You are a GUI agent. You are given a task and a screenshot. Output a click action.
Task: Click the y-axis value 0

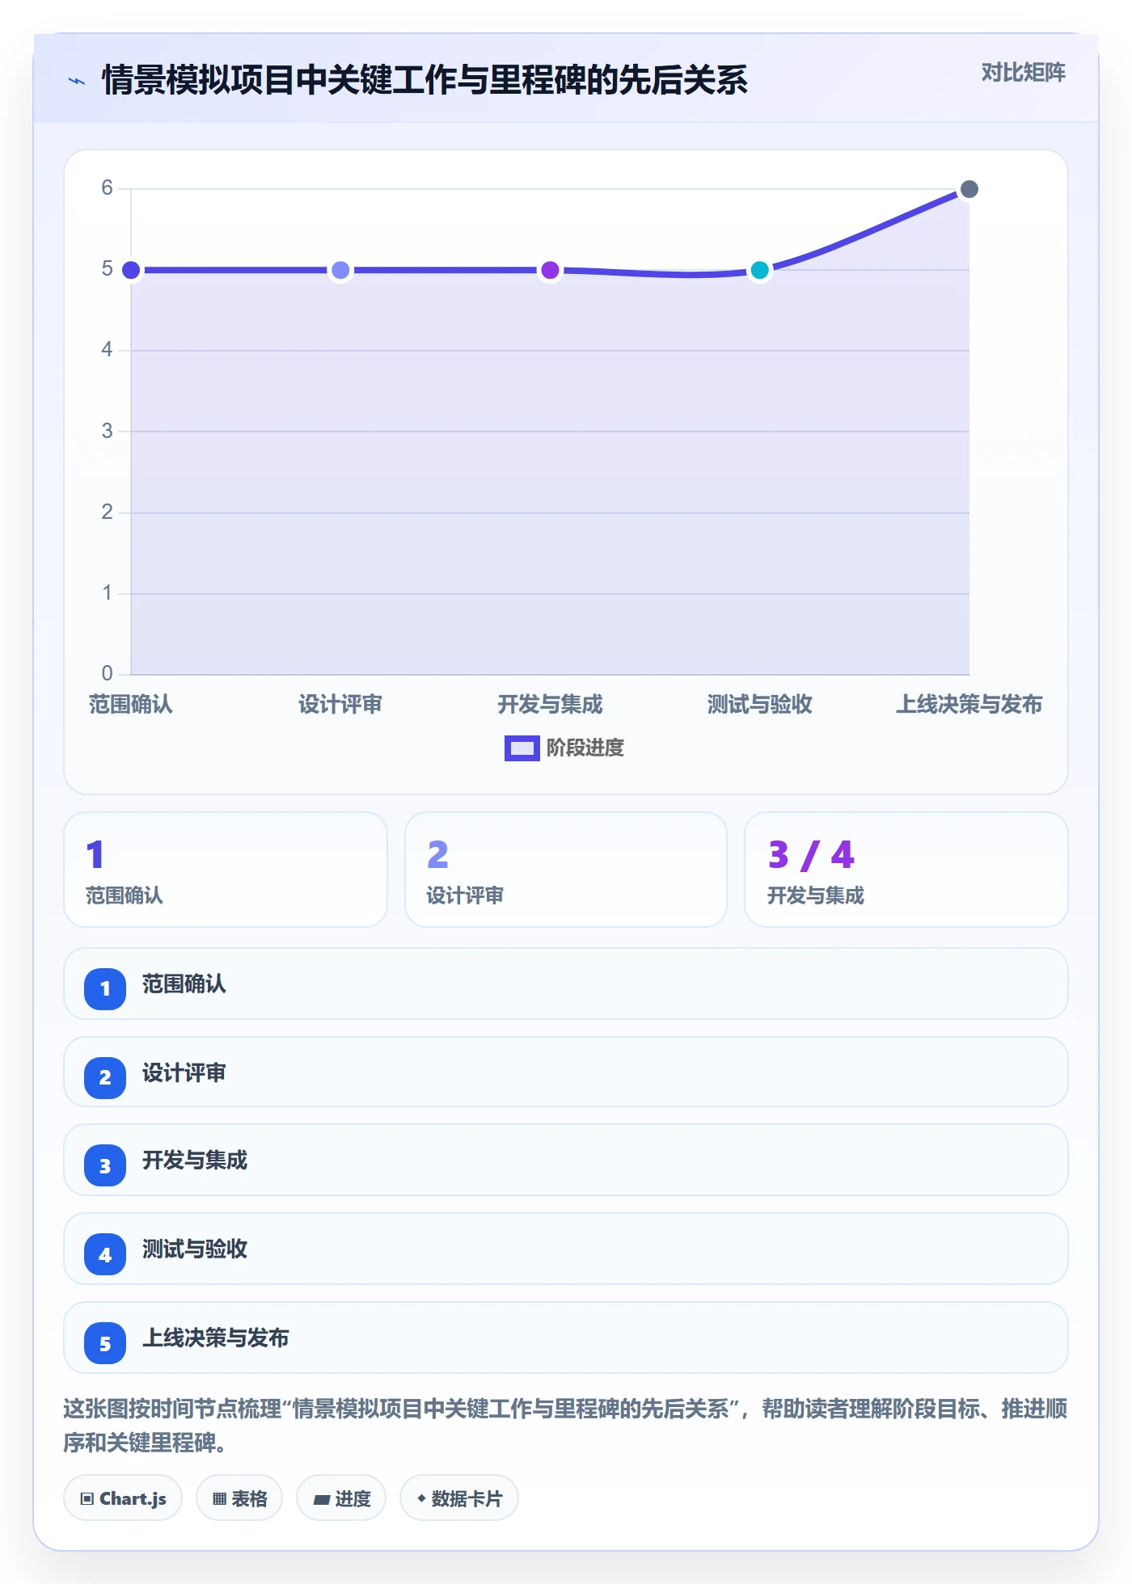107,673
